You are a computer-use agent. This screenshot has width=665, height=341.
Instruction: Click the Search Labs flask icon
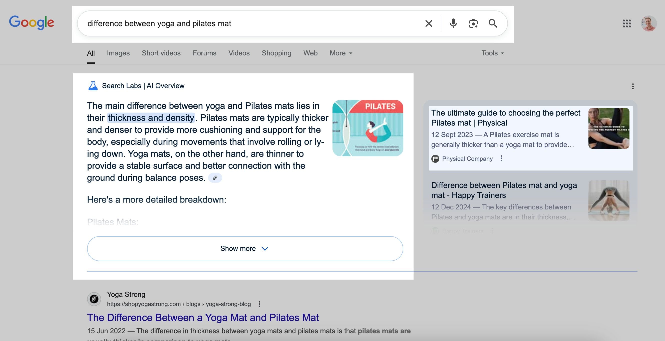tap(93, 86)
